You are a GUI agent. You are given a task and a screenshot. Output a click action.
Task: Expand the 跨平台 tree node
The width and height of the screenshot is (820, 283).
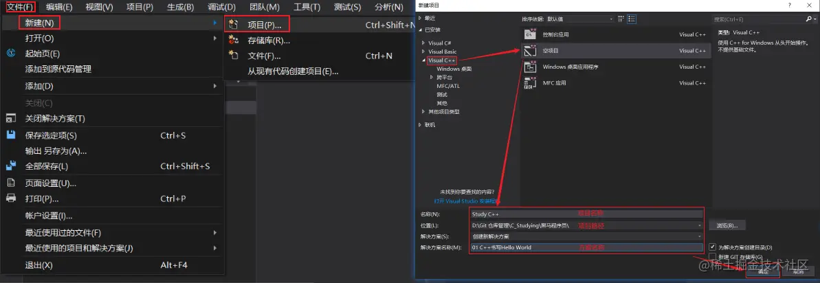click(x=432, y=77)
